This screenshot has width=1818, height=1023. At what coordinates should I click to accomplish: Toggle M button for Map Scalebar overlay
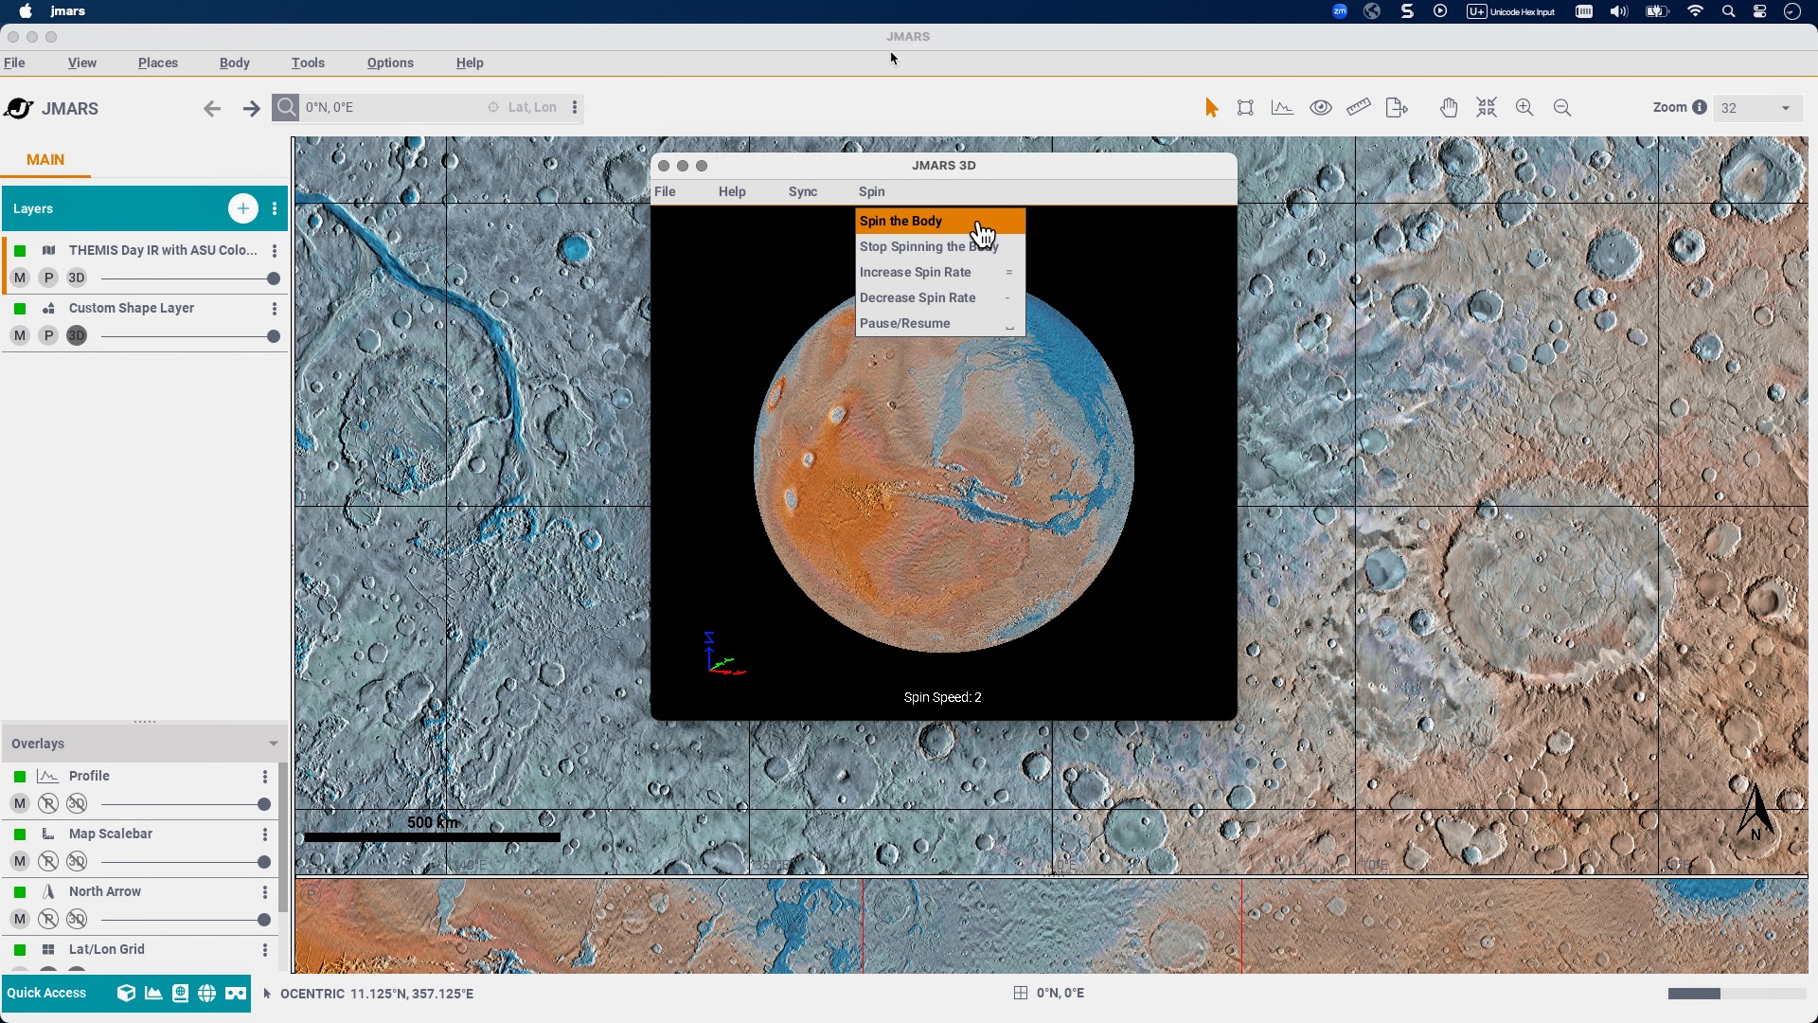click(x=20, y=861)
